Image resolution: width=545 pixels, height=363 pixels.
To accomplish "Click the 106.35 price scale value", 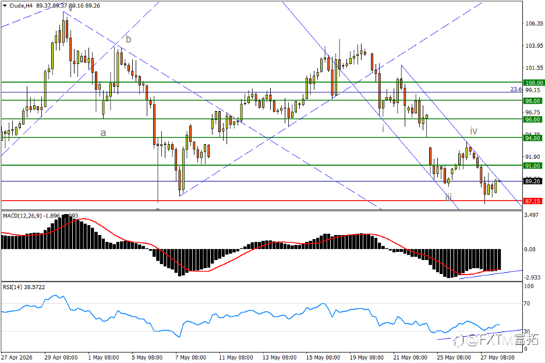I will [x=534, y=24].
